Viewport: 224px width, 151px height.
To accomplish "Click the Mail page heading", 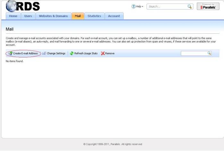I will [x=10, y=29].
